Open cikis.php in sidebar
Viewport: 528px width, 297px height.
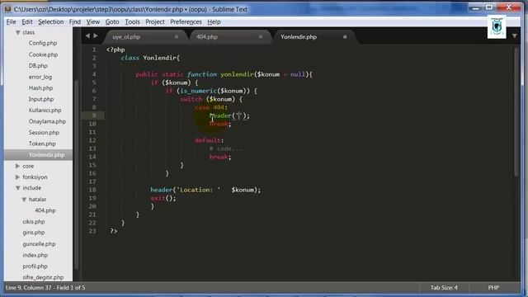34,222
